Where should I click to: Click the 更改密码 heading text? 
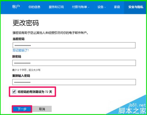click(x=26, y=23)
